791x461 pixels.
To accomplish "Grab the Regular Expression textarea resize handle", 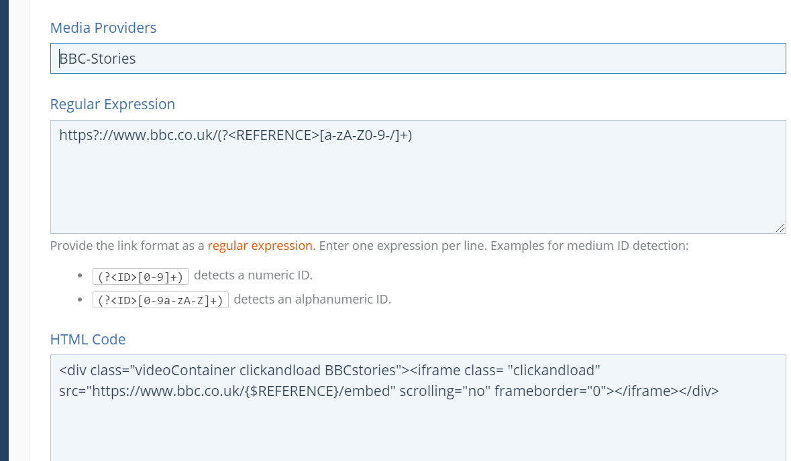I will (x=780, y=228).
